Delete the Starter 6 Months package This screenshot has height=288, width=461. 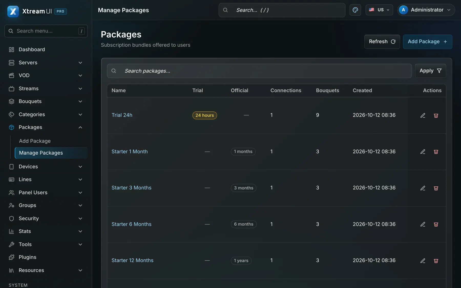(x=436, y=224)
